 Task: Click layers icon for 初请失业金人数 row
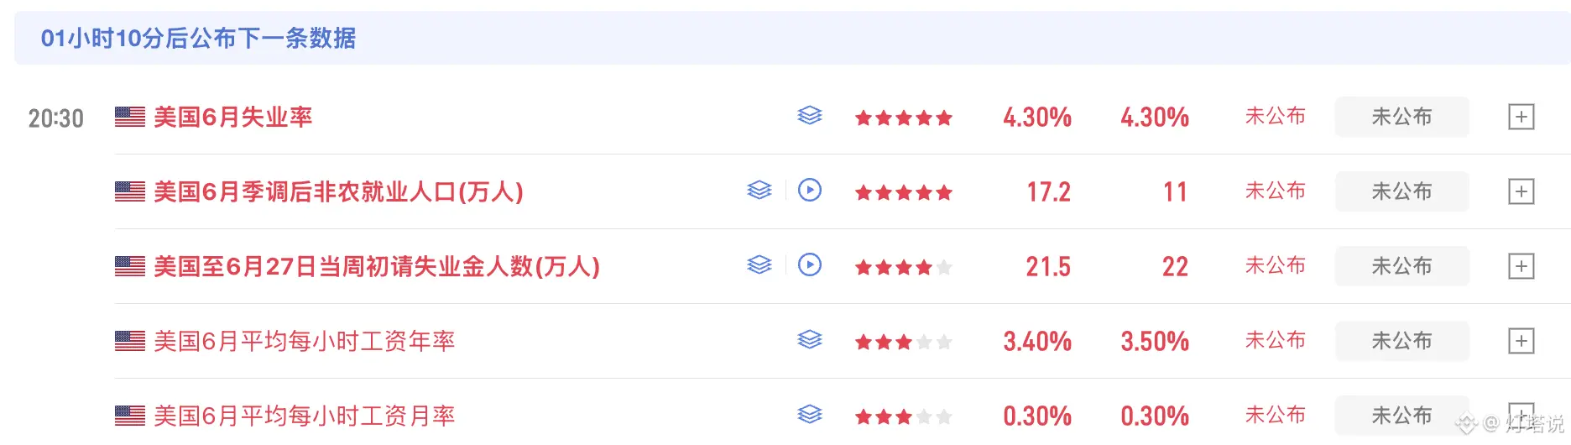[x=759, y=265]
